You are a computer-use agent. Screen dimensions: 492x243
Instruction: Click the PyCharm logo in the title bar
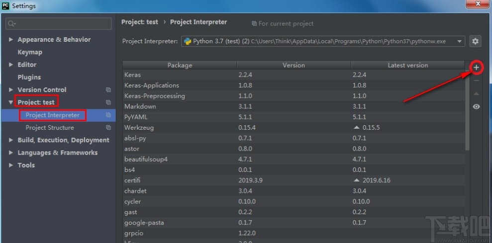pyautogui.click(x=5, y=6)
